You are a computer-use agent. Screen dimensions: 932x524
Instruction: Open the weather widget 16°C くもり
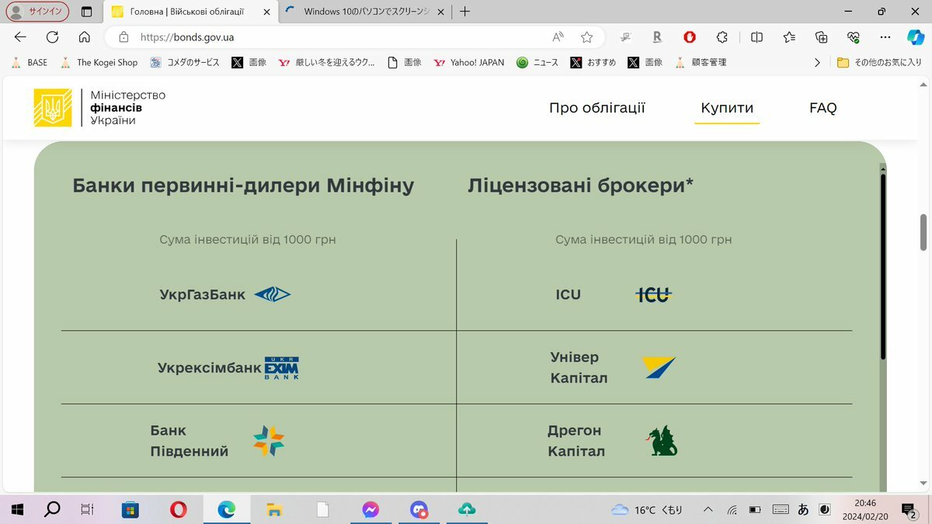[647, 510]
